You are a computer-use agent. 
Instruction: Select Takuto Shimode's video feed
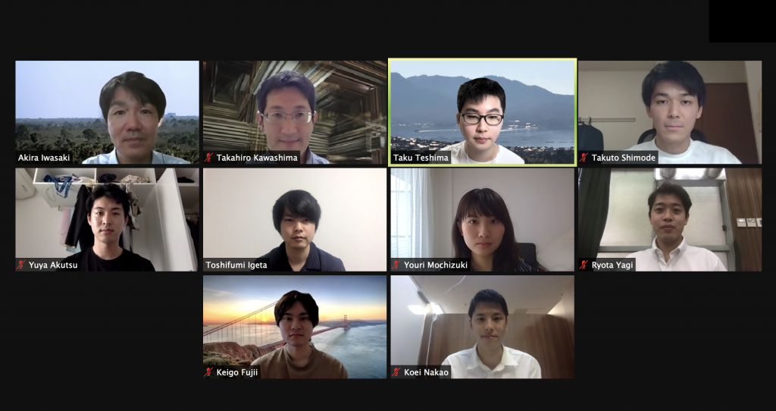click(x=670, y=112)
